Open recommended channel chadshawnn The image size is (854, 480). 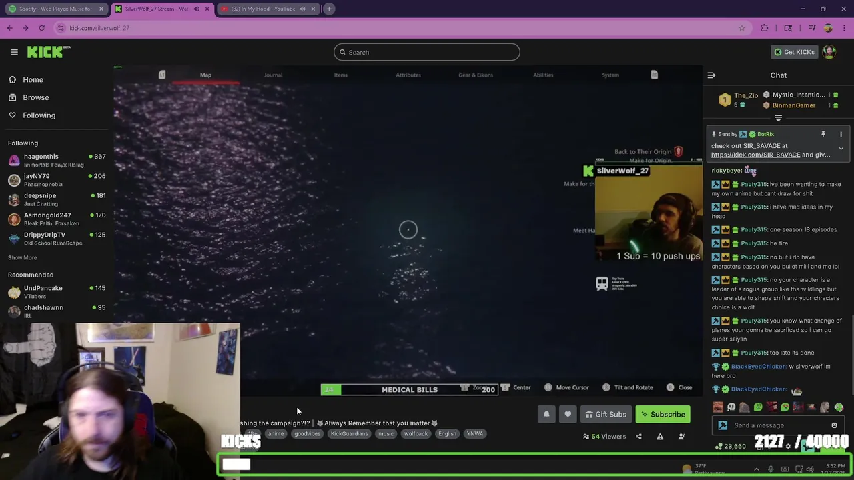pyautogui.click(x=56, y=311)
